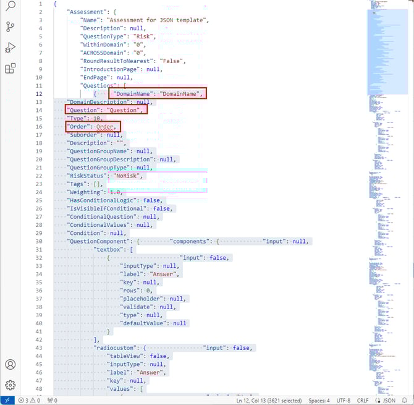The width and height of the screenshot is (414, 405).
Task: Show errors and warnings problems panel
Action: pyautogui.click(x=30, y=400)
